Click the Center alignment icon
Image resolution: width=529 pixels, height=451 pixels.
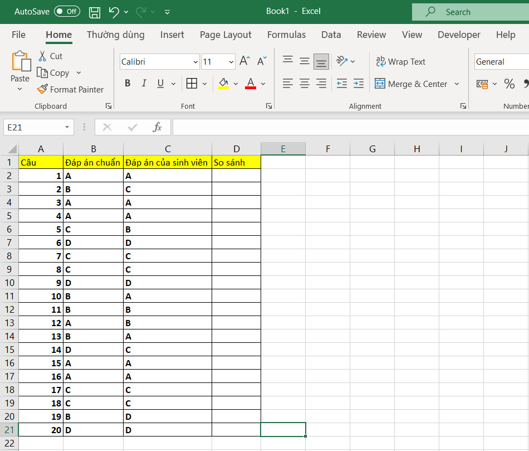pos(304,83)
